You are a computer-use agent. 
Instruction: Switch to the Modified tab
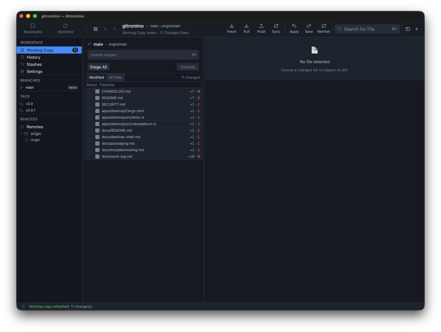coord(96,78)
